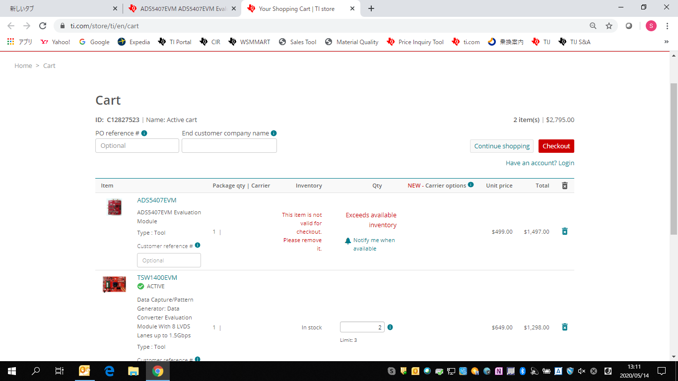This screenshot has width=678, height=381.
Task: Remove TSW1400EVM with its trash icon
Action: pos(564,327)
